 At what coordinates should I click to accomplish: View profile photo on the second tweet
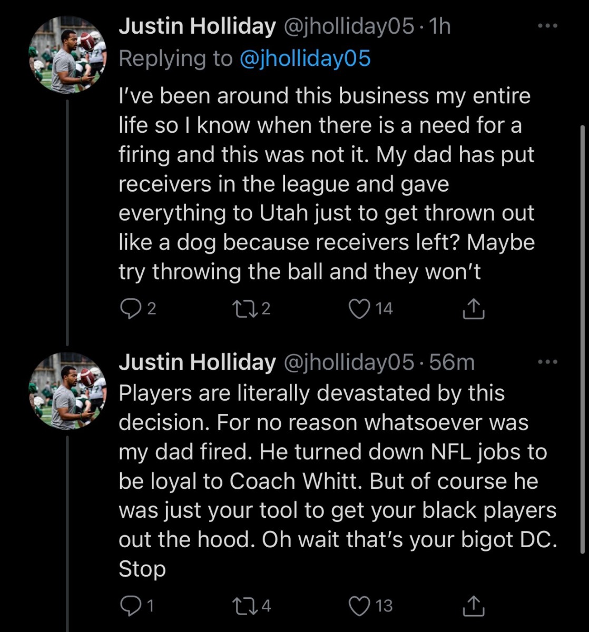point(67,391)
